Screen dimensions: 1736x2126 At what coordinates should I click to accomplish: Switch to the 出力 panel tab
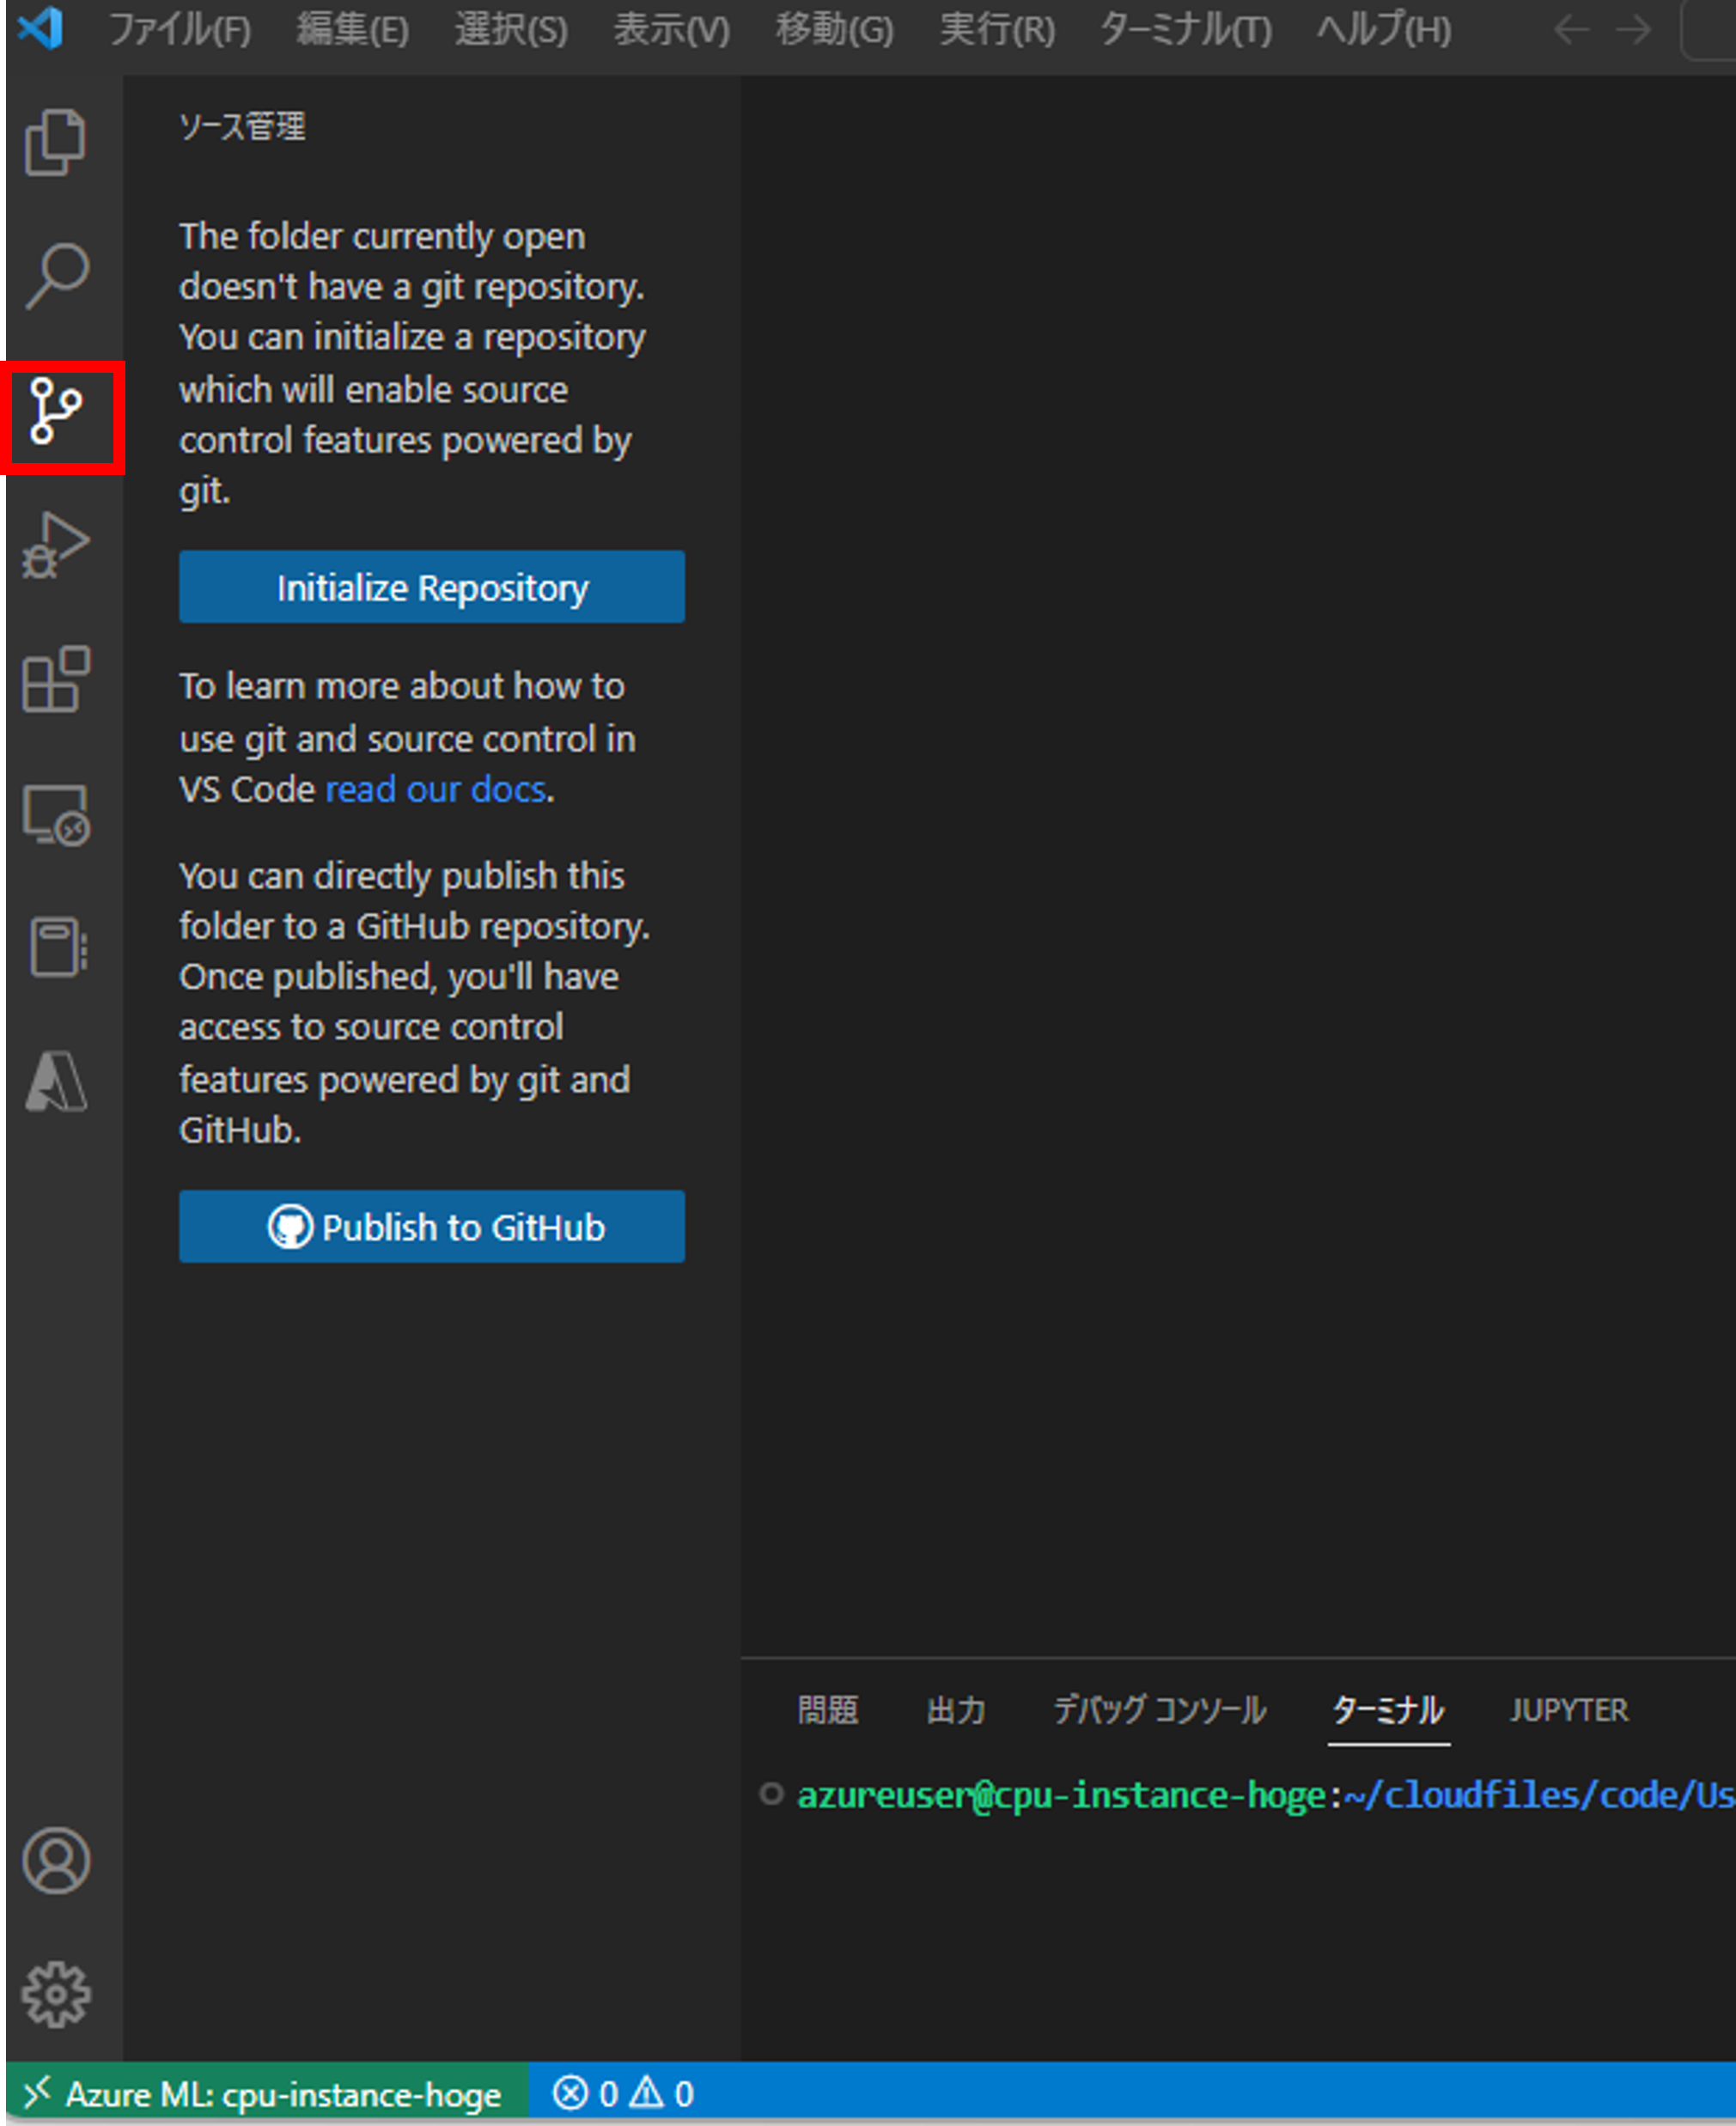coord(955,1710)
